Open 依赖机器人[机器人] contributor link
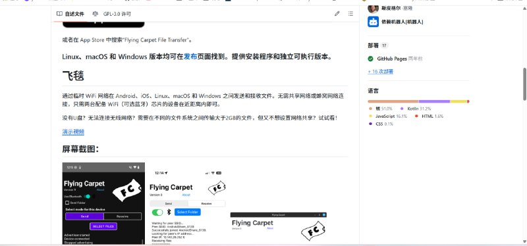Viewport: 527px width, 246px height. (x=402, y=22)
